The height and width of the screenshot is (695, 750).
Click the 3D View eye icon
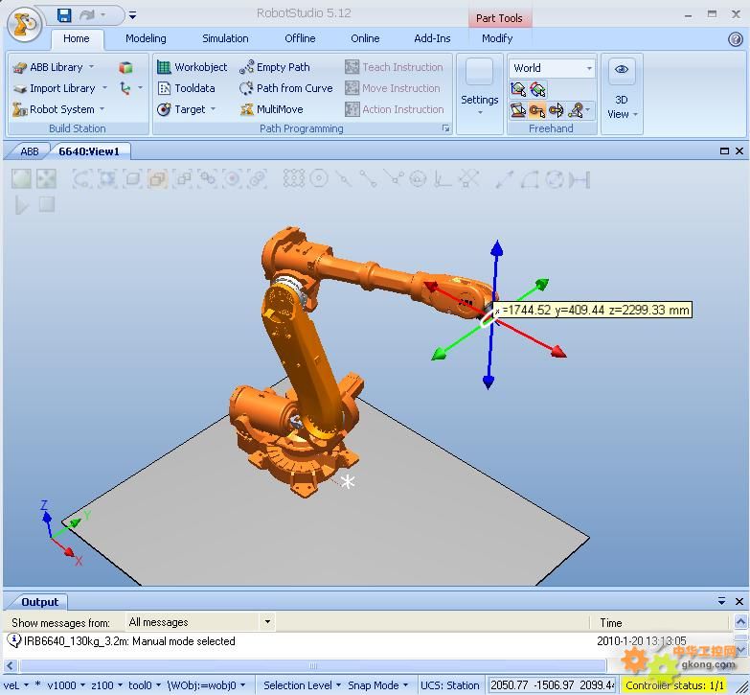point(622,69)
